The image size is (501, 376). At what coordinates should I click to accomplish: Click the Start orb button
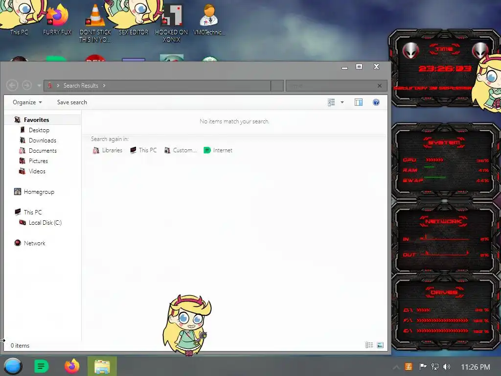[x=13, y=366]
